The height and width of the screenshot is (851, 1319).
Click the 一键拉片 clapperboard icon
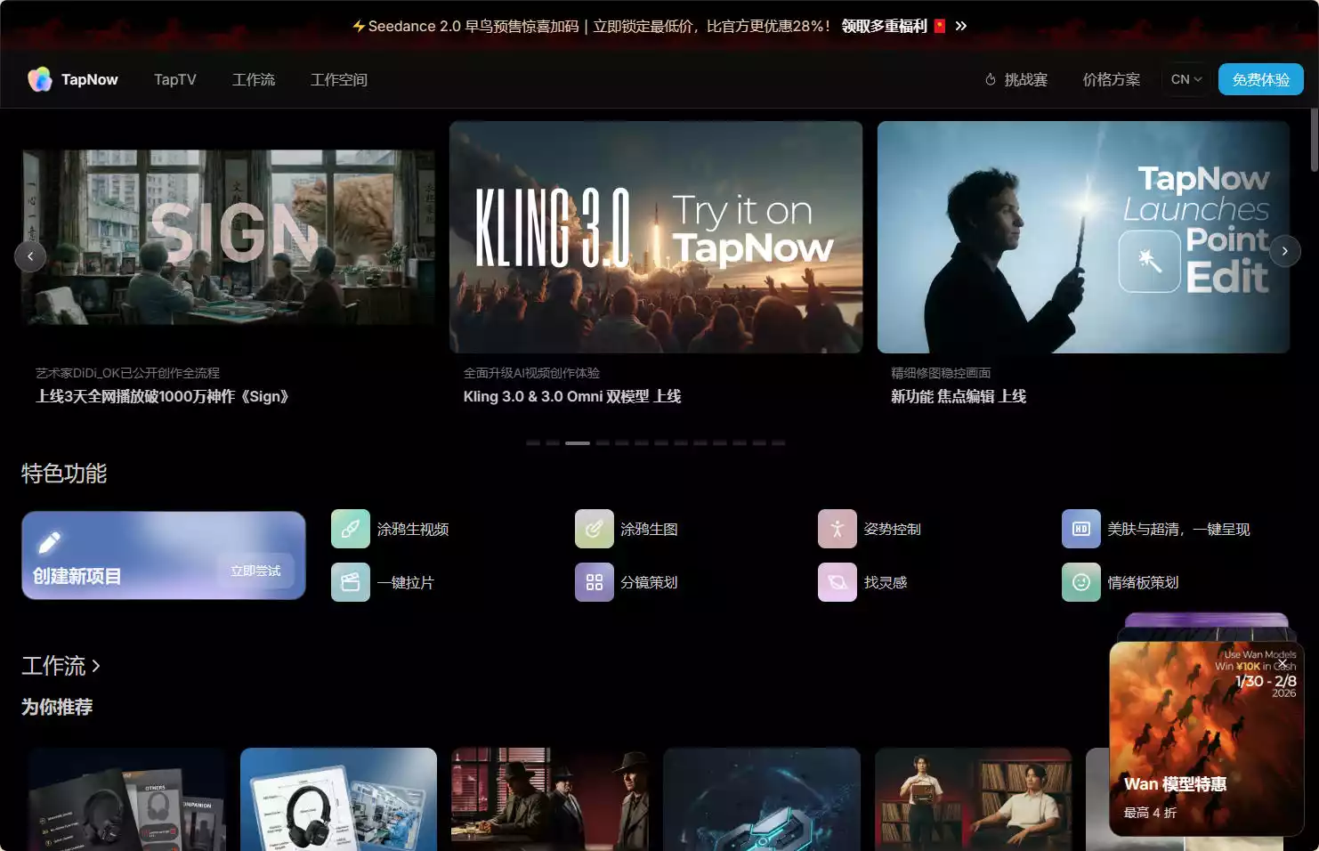[351, 582]
